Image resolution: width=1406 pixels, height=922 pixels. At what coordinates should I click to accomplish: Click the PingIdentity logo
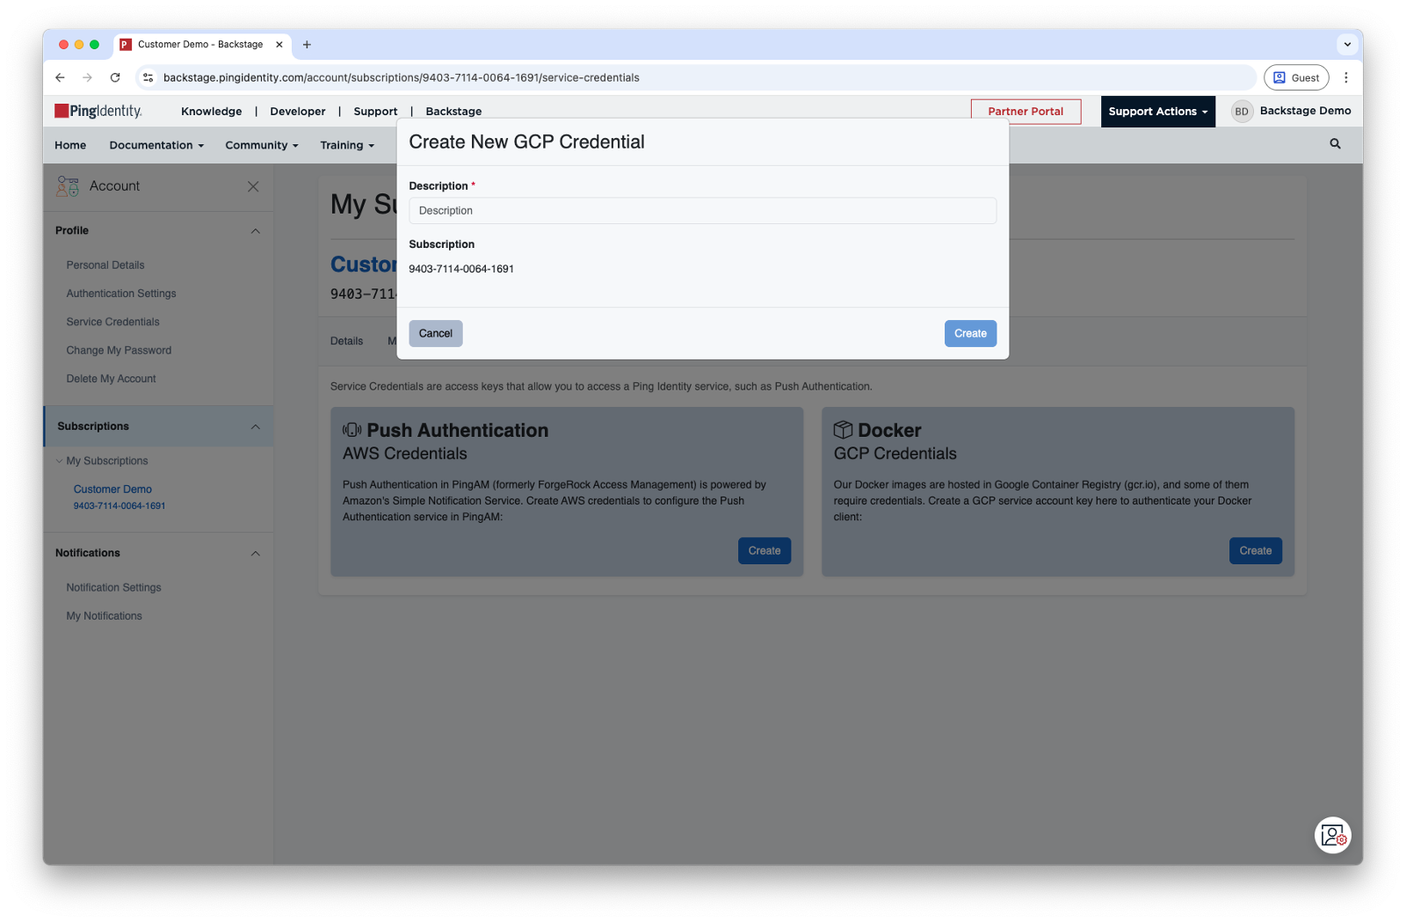pos(98,111)
